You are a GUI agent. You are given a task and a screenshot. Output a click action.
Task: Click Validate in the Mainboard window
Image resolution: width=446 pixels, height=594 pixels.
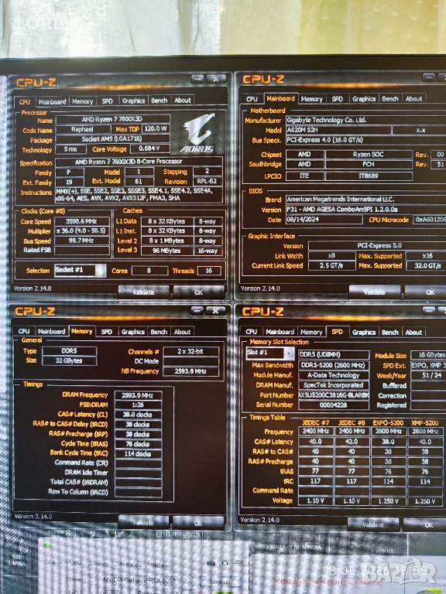(374, 292)
